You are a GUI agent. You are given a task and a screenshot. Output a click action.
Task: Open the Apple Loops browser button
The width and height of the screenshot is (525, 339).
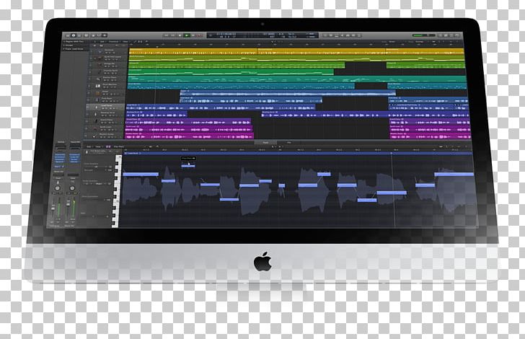(x=451, y=35)
